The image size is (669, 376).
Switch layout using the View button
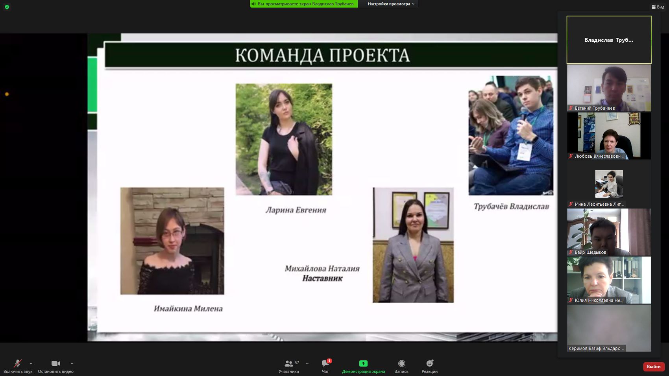tap(658, 7)
